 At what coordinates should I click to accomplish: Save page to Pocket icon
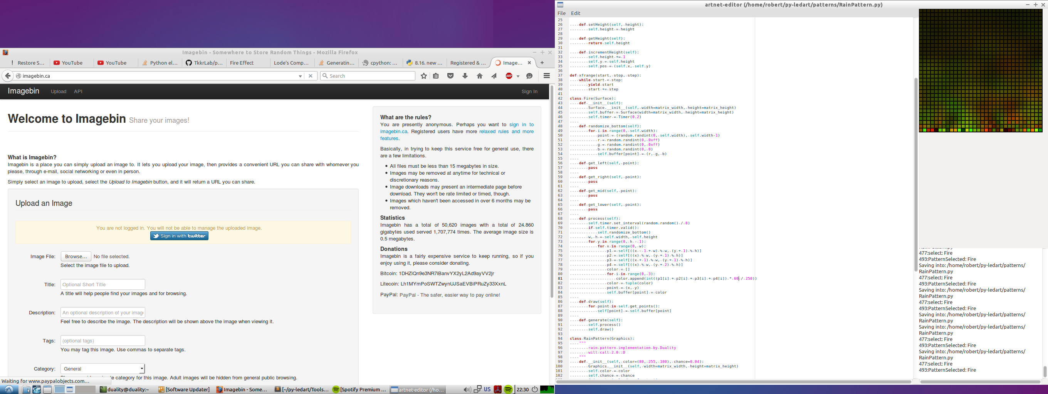(x=450, y=76)
